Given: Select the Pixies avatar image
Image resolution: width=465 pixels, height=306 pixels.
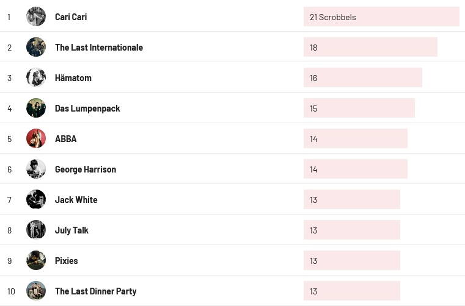Looking at the screenshot, I should click(x=36, y=260).
